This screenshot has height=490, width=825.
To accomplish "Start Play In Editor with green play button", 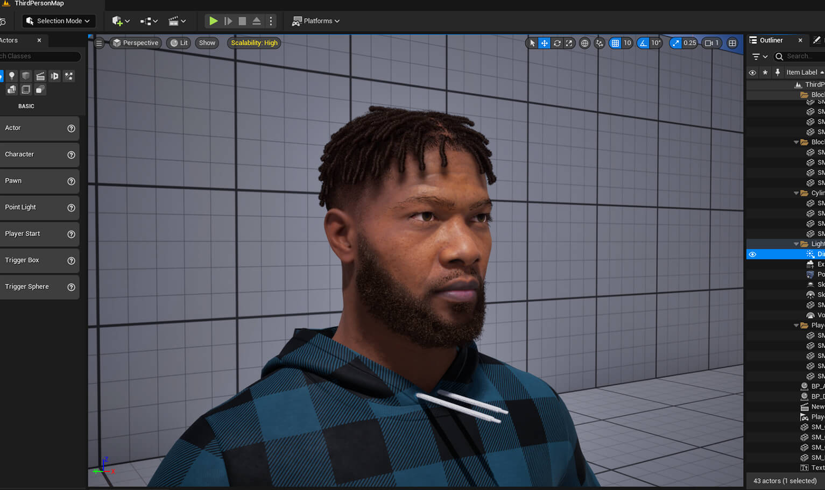I will point(213,21).
